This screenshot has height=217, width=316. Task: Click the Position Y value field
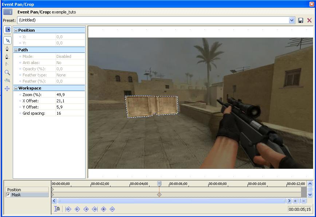click(x=70, y=43)
